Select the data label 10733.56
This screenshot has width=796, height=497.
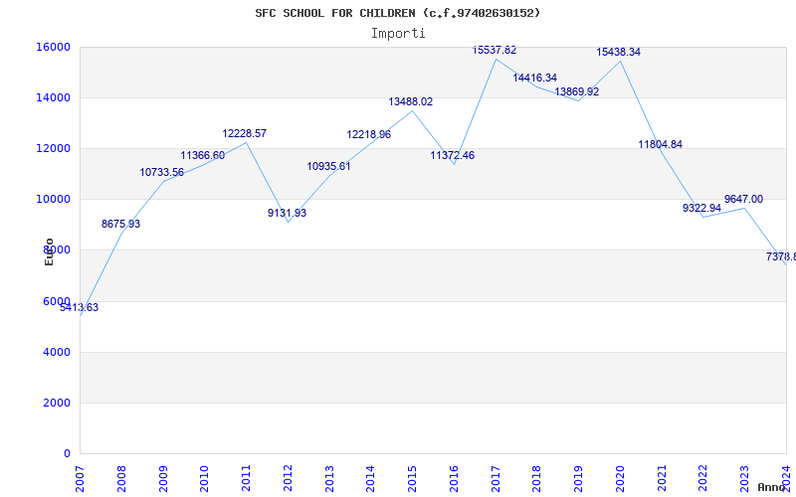pyautogui.click(x=162, y=172)
